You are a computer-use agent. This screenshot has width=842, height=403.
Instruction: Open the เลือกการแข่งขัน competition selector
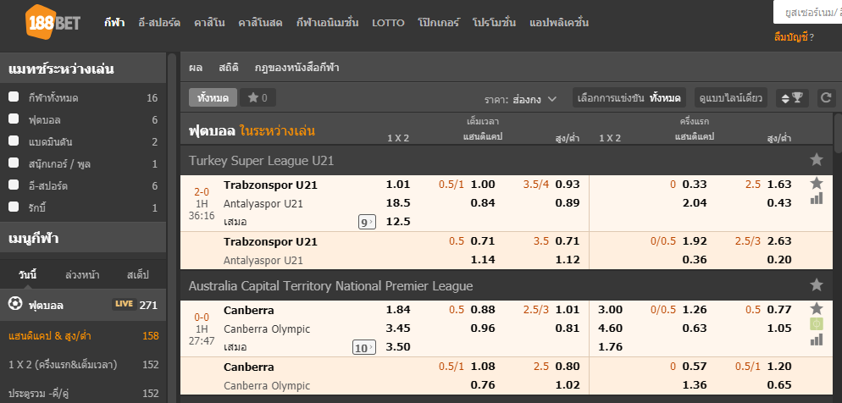(x=629, y=97)
